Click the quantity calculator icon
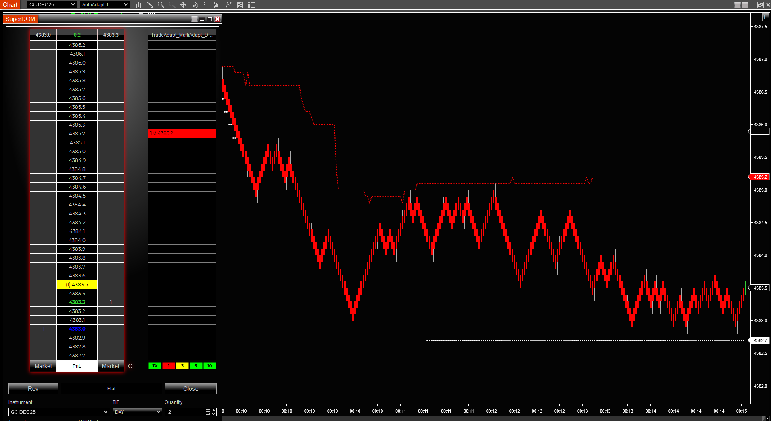Image resolution: width=771 pixels, height=421 pixels. (x=208, y=412)
